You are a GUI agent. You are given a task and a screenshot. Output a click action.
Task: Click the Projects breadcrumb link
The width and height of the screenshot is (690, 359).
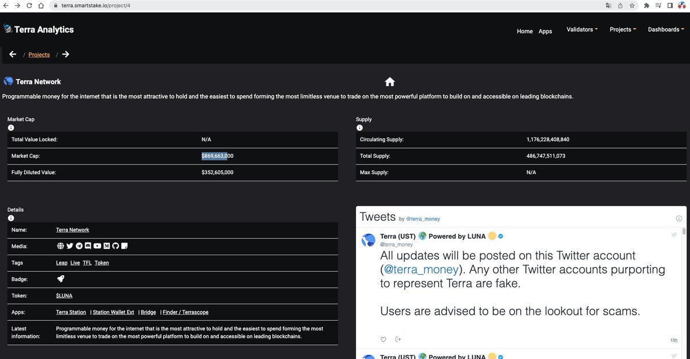(x=39, y=54)
